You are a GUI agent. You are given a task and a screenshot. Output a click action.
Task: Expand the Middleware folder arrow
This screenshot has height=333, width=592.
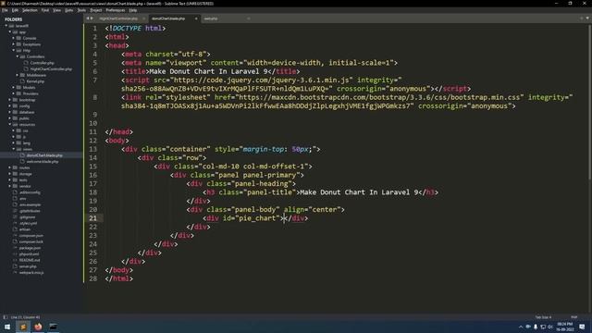pos(18,75)
